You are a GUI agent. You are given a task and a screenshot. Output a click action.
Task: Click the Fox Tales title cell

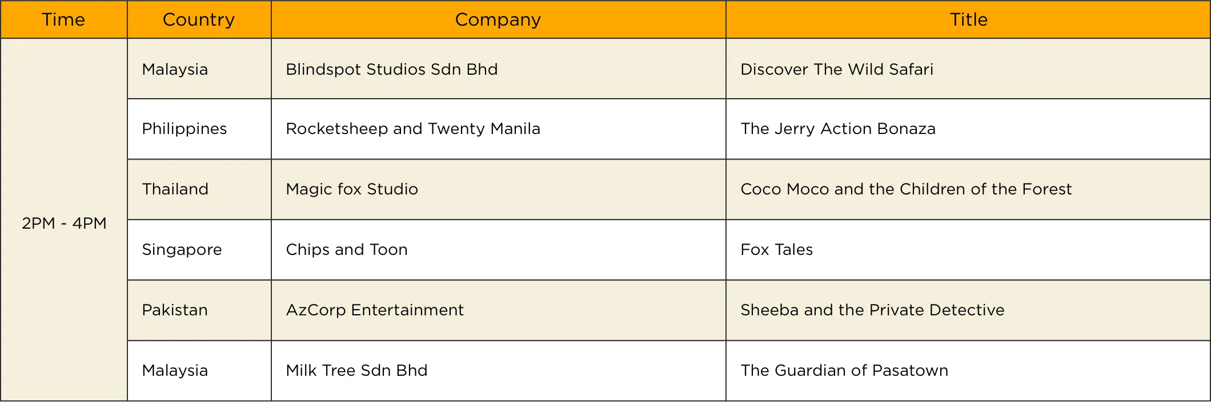pyautogui.click(x=777, y=250)
